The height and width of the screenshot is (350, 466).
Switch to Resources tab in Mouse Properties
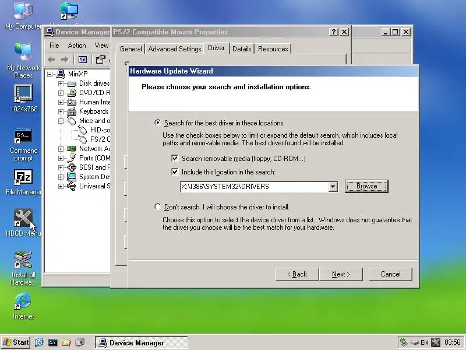pos(273,49)
